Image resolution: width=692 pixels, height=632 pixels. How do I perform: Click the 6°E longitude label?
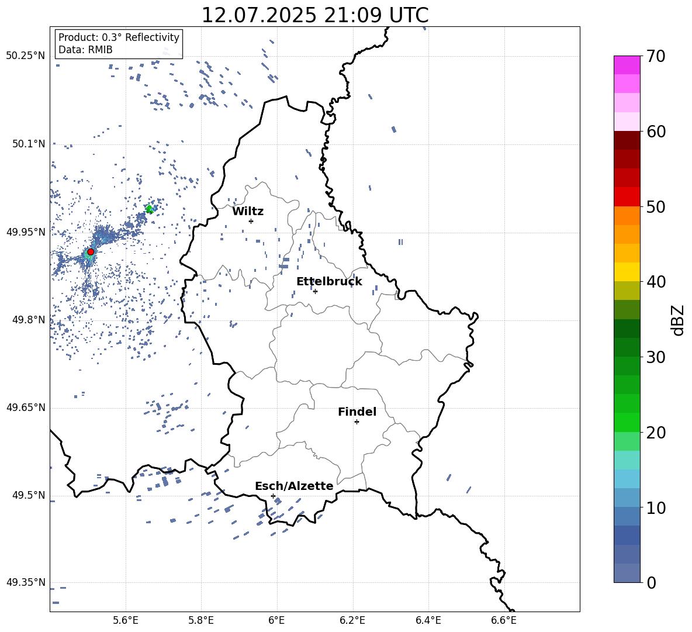(276, 620)
